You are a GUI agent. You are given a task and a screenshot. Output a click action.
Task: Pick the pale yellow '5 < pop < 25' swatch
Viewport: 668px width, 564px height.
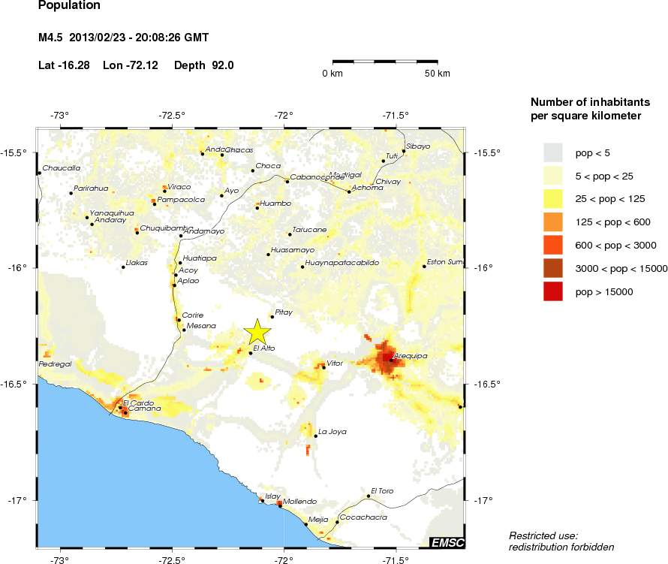(552, 176)
